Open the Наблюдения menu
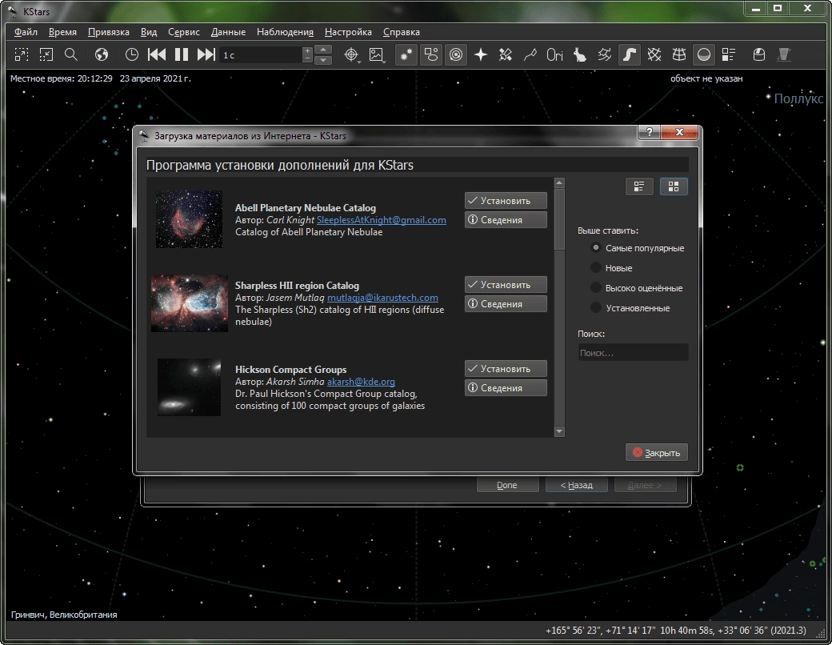The height and width of the screenshot is (645, 832). pyautogui.click(x=285, y=32)
